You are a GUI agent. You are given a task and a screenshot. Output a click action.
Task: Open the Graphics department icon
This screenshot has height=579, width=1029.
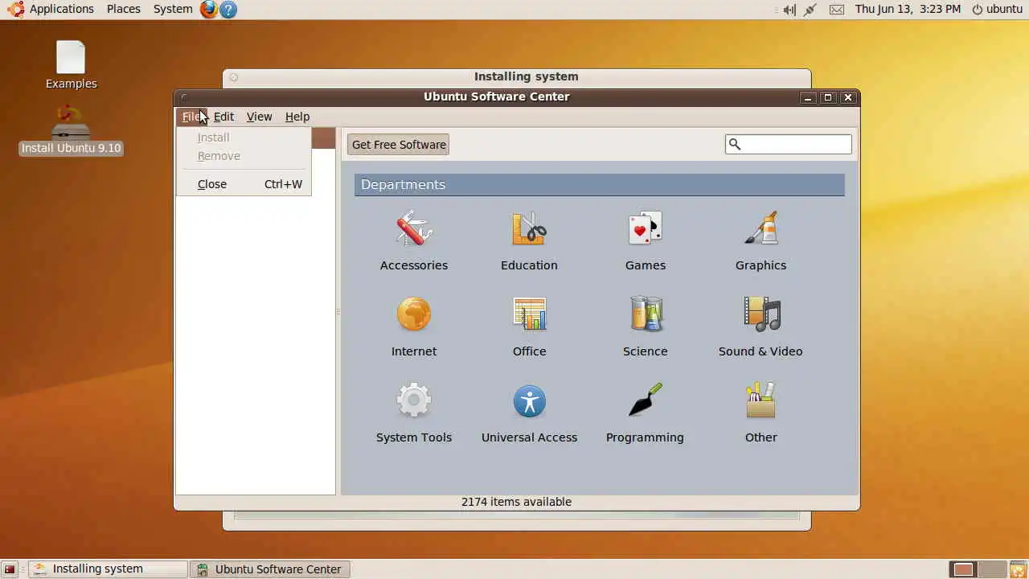[760, 229]
